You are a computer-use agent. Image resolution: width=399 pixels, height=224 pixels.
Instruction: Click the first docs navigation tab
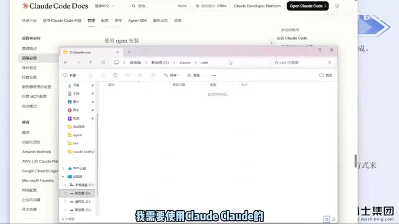pyautogui.click(x=29, y=21)
